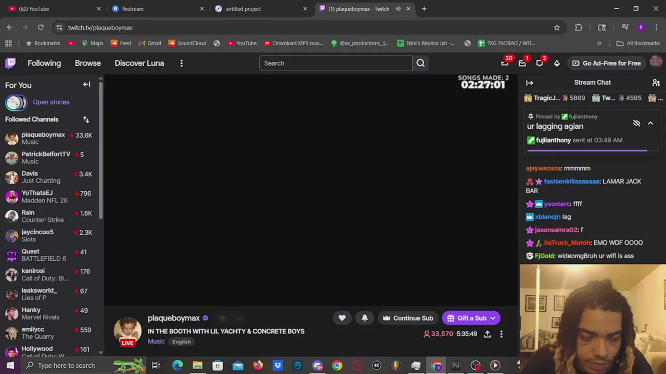Switch to untitled project tab

260,9
